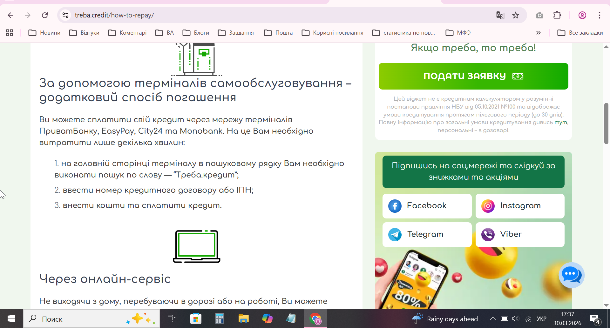Image resolution: width=610 pixels, height=328 pixels.
Task: Open the Rainy days ahead weather widget
Action: point(445,319)
